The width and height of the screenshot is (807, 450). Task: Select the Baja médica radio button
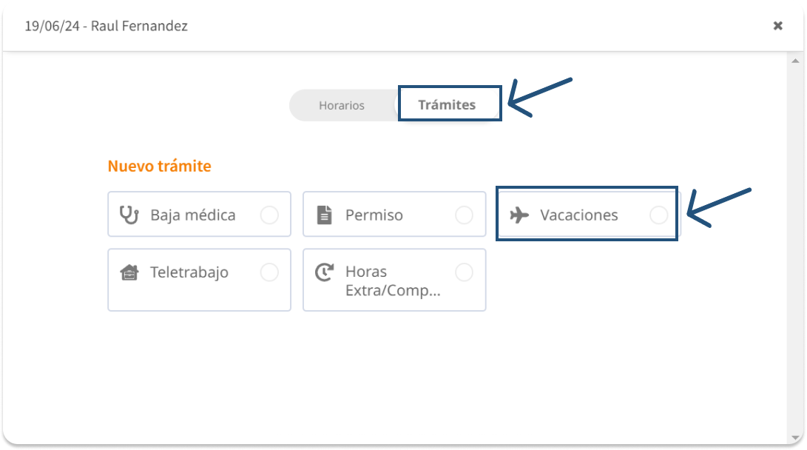pyautogui.click(x=269, y=215)
